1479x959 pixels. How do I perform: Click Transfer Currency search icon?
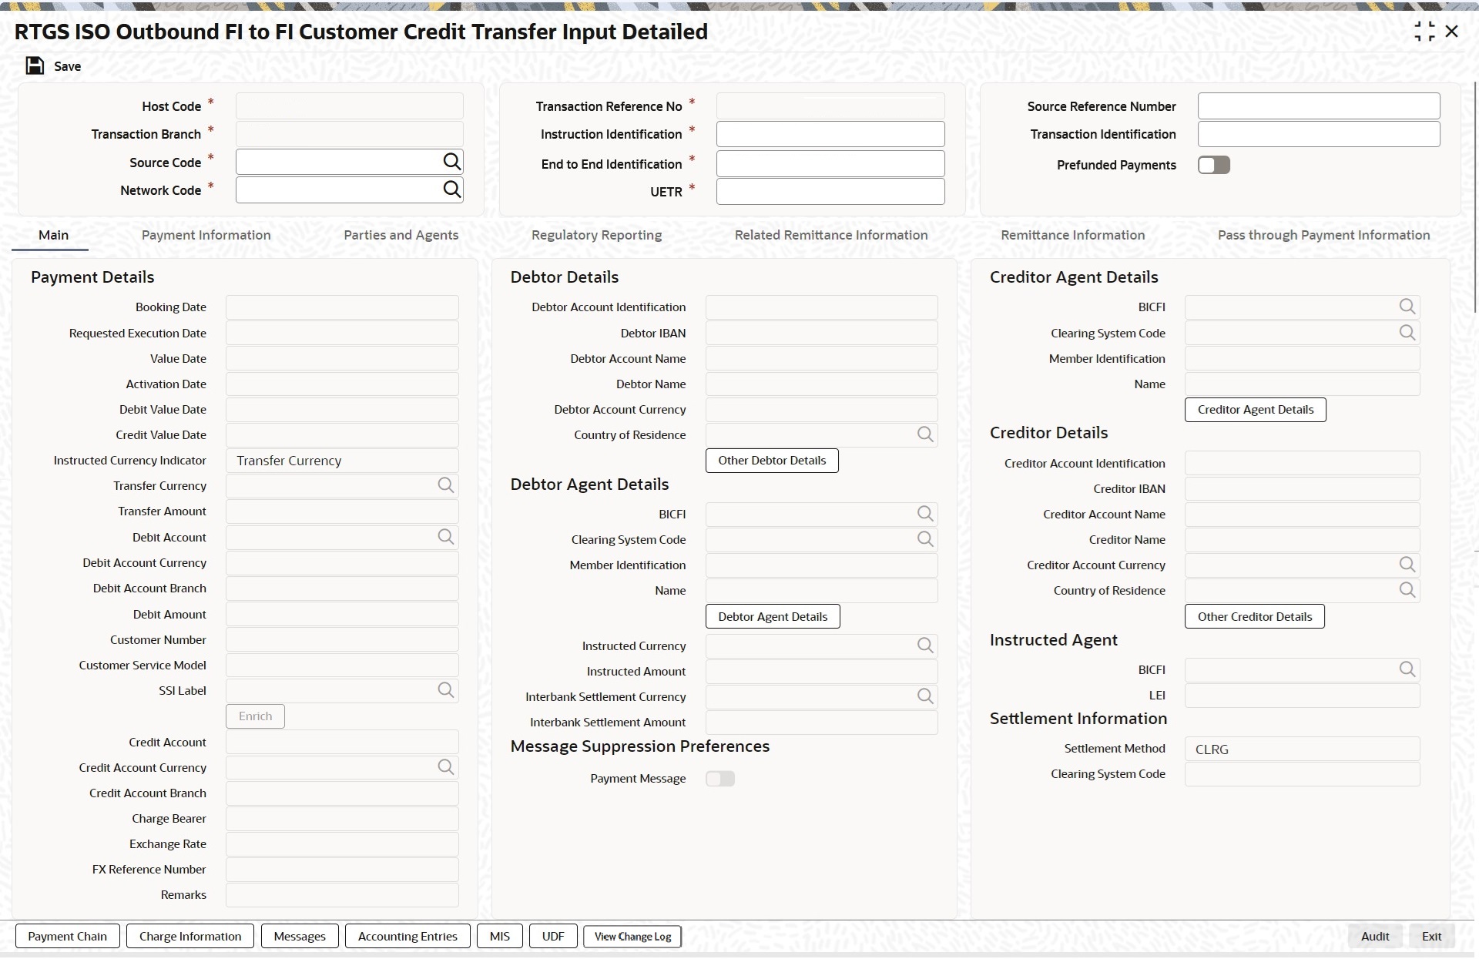coord(445,485)
